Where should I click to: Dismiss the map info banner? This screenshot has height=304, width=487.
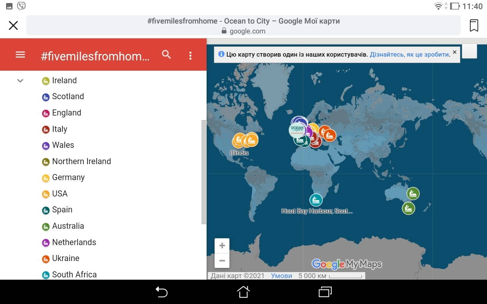454,52
